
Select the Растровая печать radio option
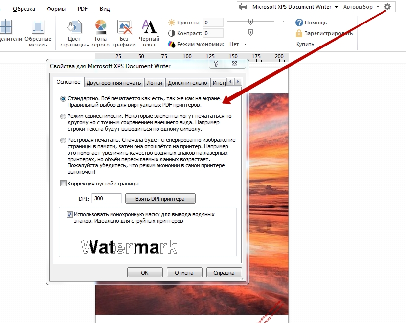(x=63, y=140)
